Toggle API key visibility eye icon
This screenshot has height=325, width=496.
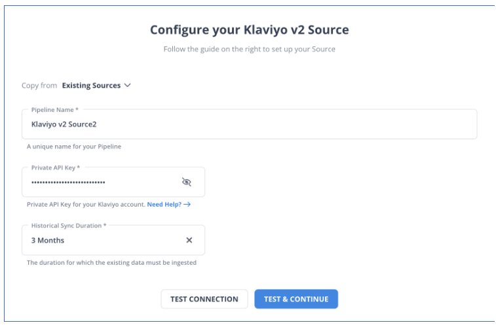pos(187,182)
